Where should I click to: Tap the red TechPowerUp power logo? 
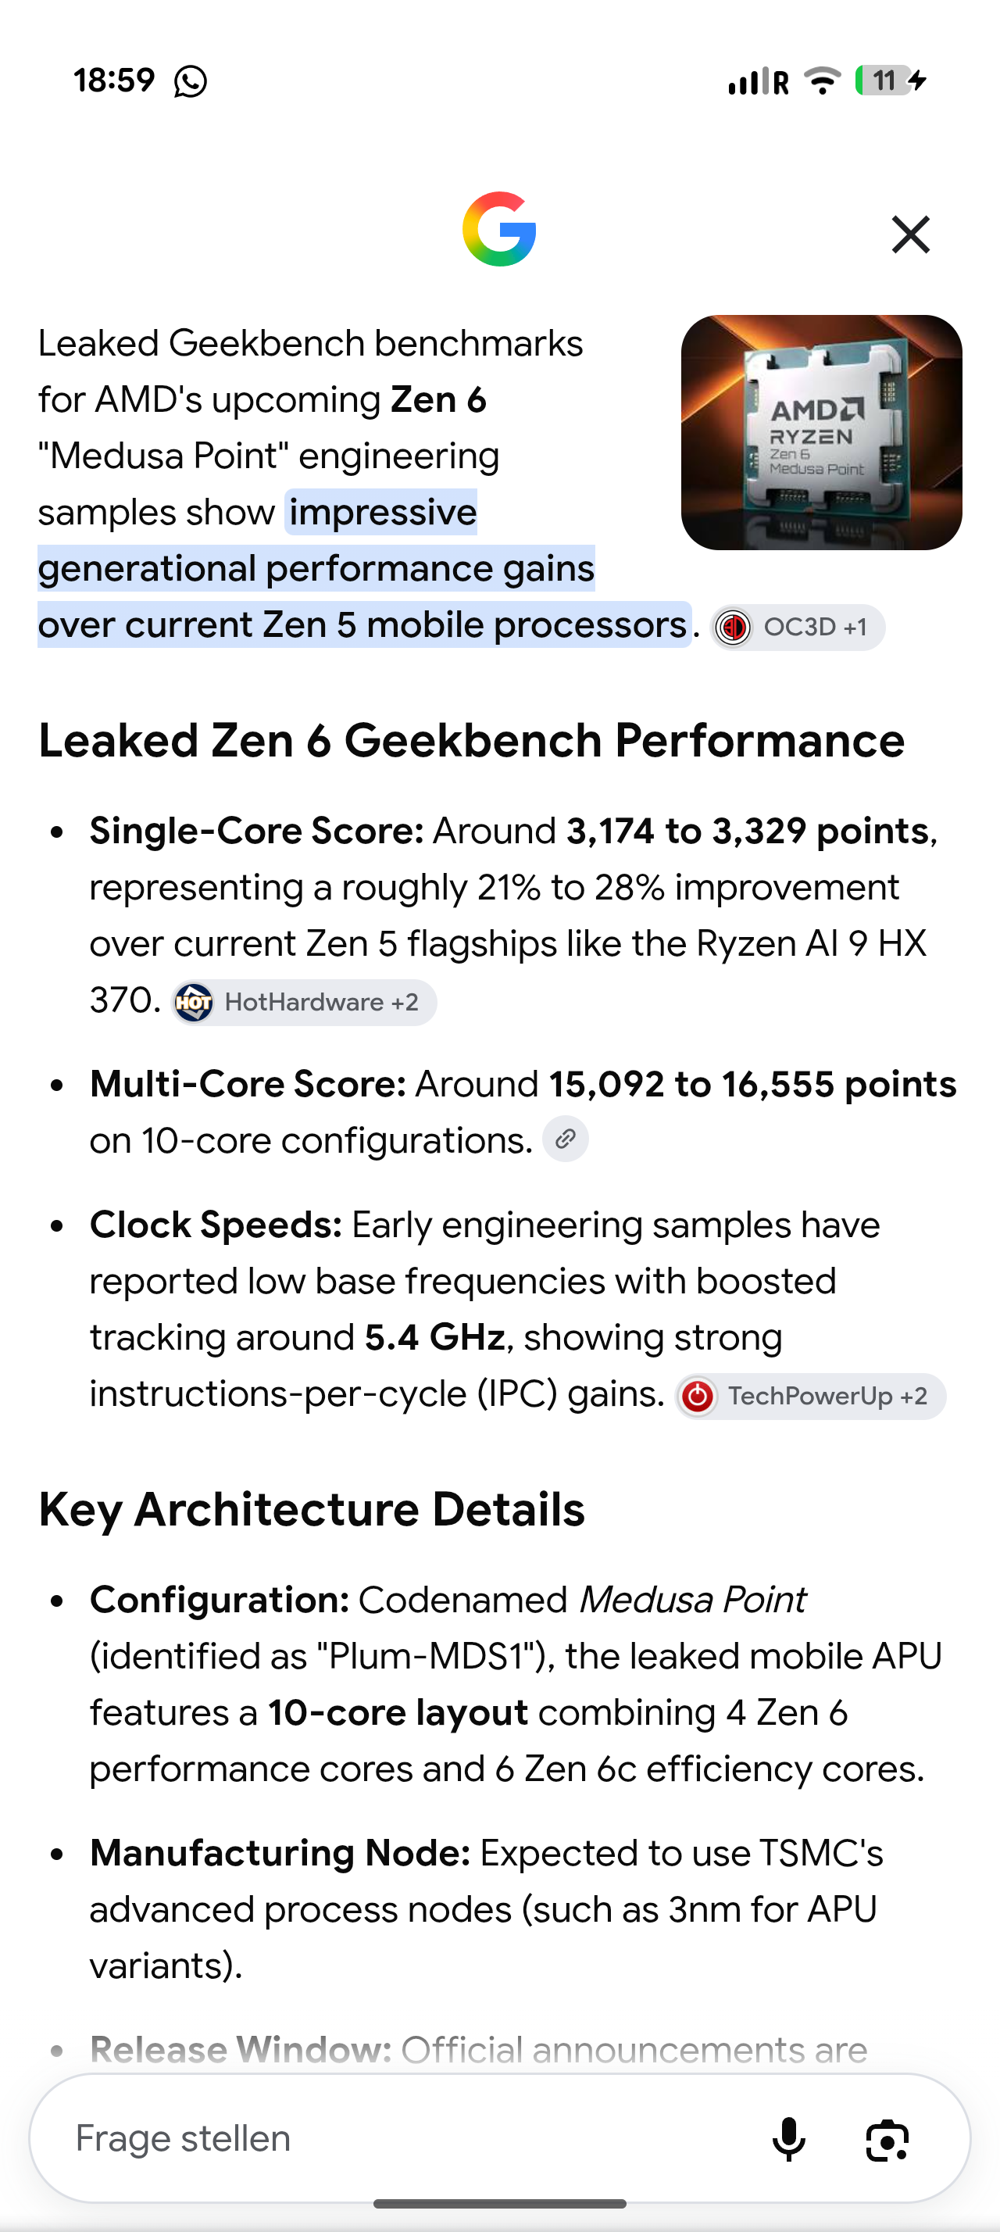click(698, 1397)
